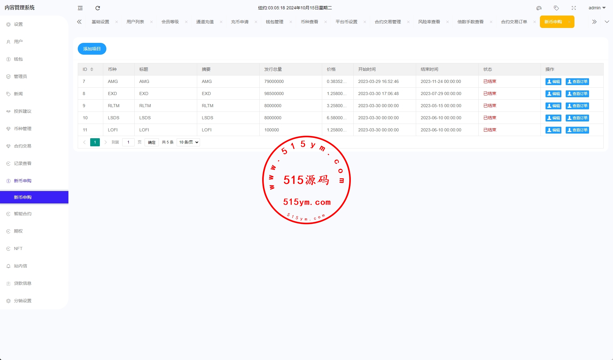Switch to the 合约交易订单 tab
This screenshot has width=613, height=360.
point(514,22)
